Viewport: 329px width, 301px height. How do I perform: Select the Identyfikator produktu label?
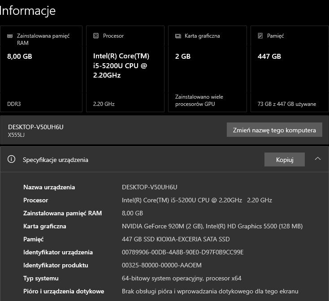(56, 265)
